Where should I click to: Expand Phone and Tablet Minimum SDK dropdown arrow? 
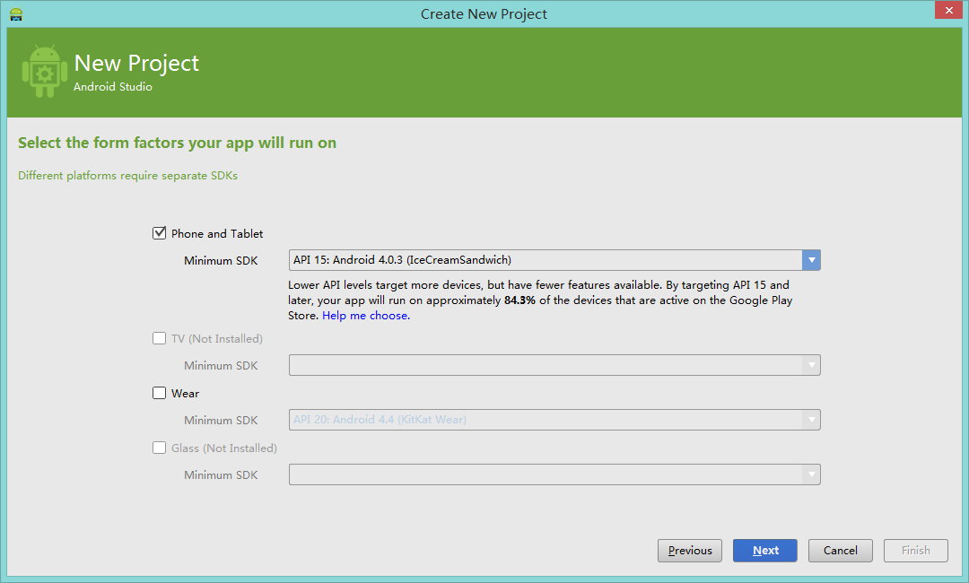tap(811, 260)
